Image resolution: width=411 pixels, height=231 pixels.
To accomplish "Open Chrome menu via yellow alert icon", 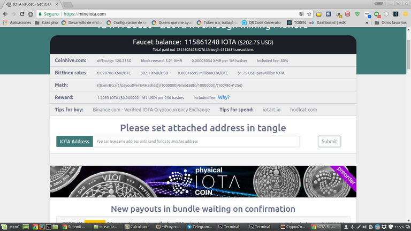I will pyautogui.click(x=406, y=14).
